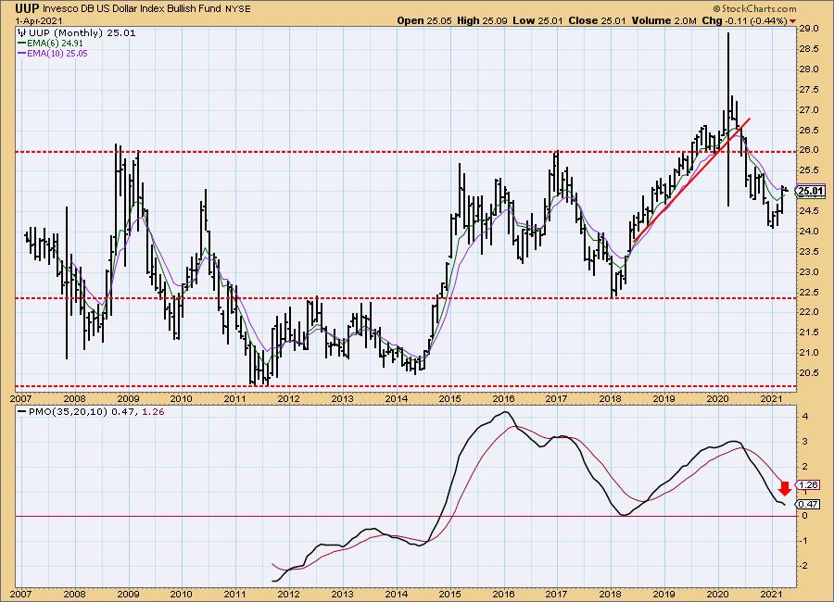The image size is (834, 602).
Task: Click the -2 label on the PMO axis
Action: tap(804, 566)
